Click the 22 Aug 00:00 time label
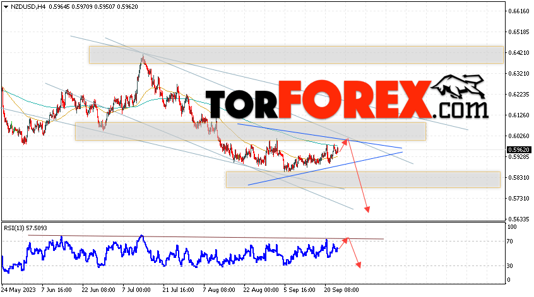This screenshot has width=534, height=297. (x=261, y=290)
